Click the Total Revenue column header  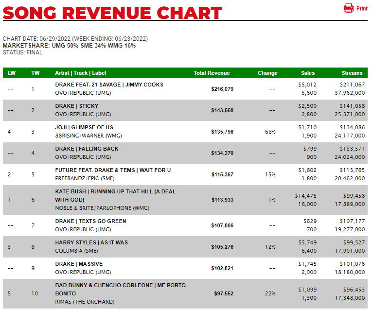212,73
